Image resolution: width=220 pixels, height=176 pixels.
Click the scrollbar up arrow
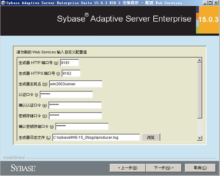[x=199, y=60]
